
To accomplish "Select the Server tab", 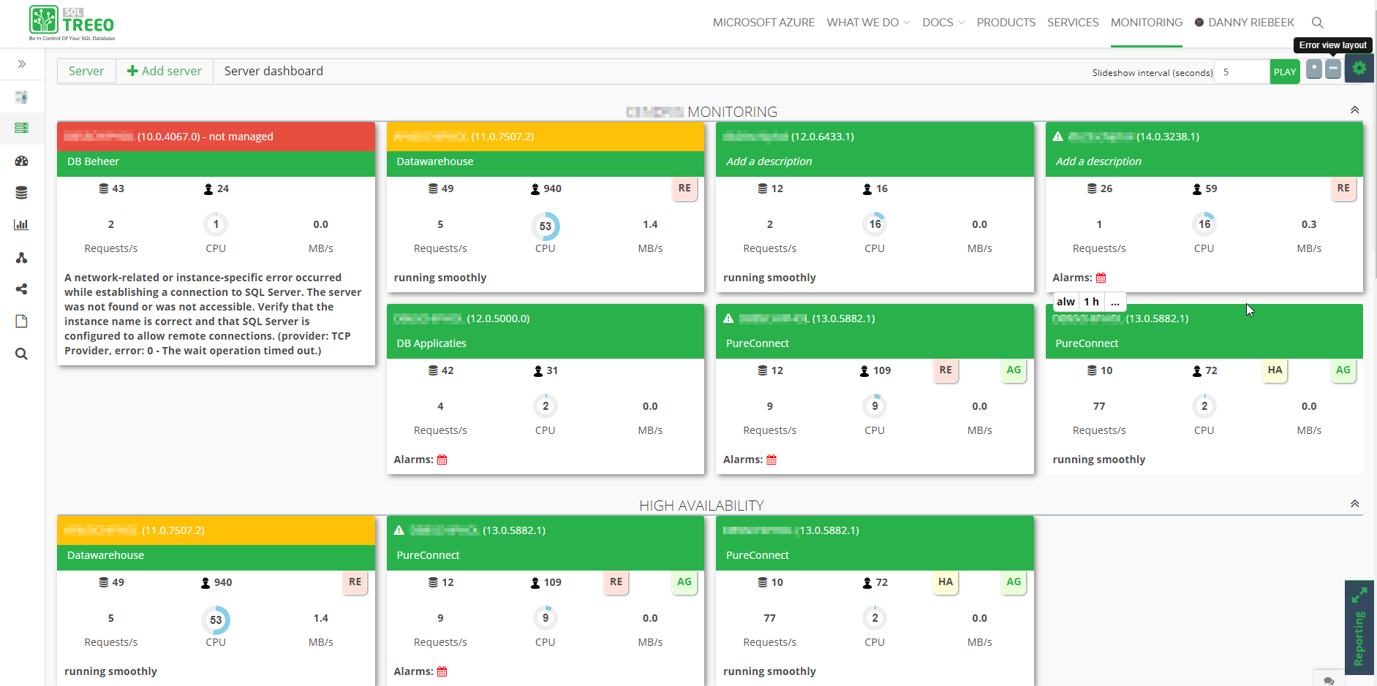I will [86, 70].
